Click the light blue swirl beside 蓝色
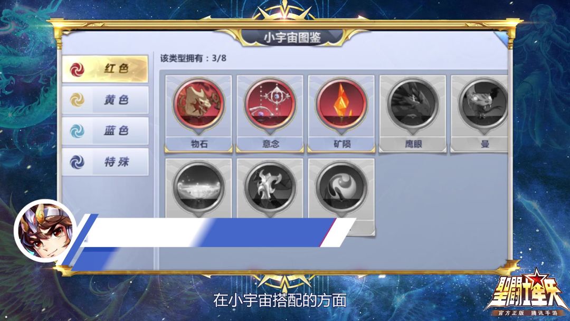Image resolution: width=570 pixels, height=321 pixels. click(x=77, y=131)
